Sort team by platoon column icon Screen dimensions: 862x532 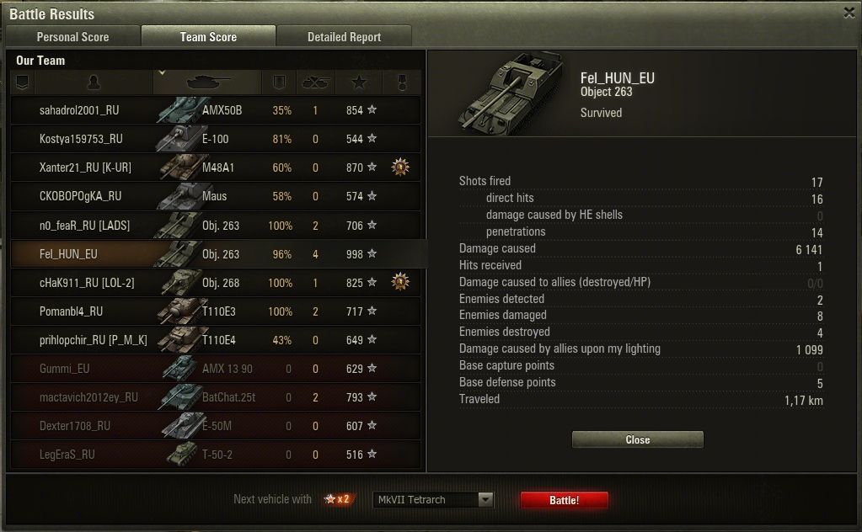click(x=22, y=82)
